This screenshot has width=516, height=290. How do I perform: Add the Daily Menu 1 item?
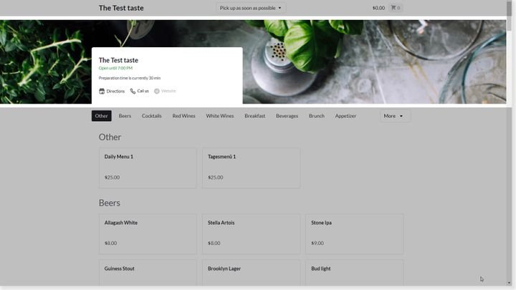point(148,168)
